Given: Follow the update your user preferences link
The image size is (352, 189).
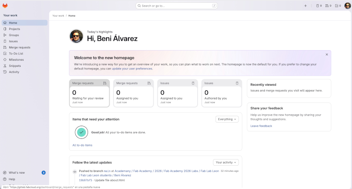Looking at the screenshot, I should (x=132, y=69).
